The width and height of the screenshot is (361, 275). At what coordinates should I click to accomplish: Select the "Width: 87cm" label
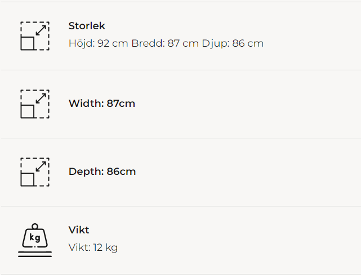[102, 103]
